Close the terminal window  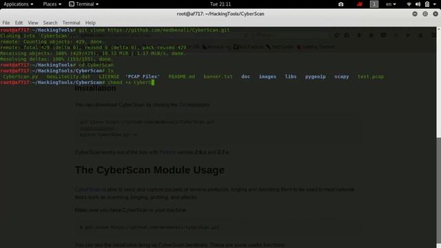(x=435, y=14)
